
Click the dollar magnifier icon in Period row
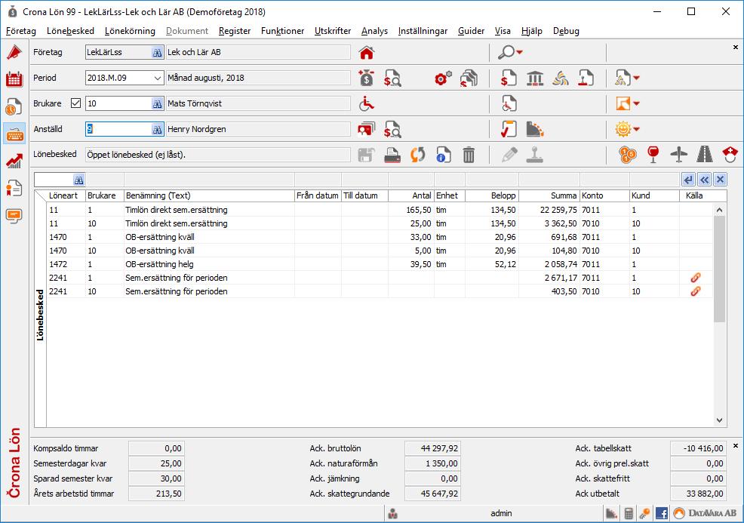click(392, 78)
